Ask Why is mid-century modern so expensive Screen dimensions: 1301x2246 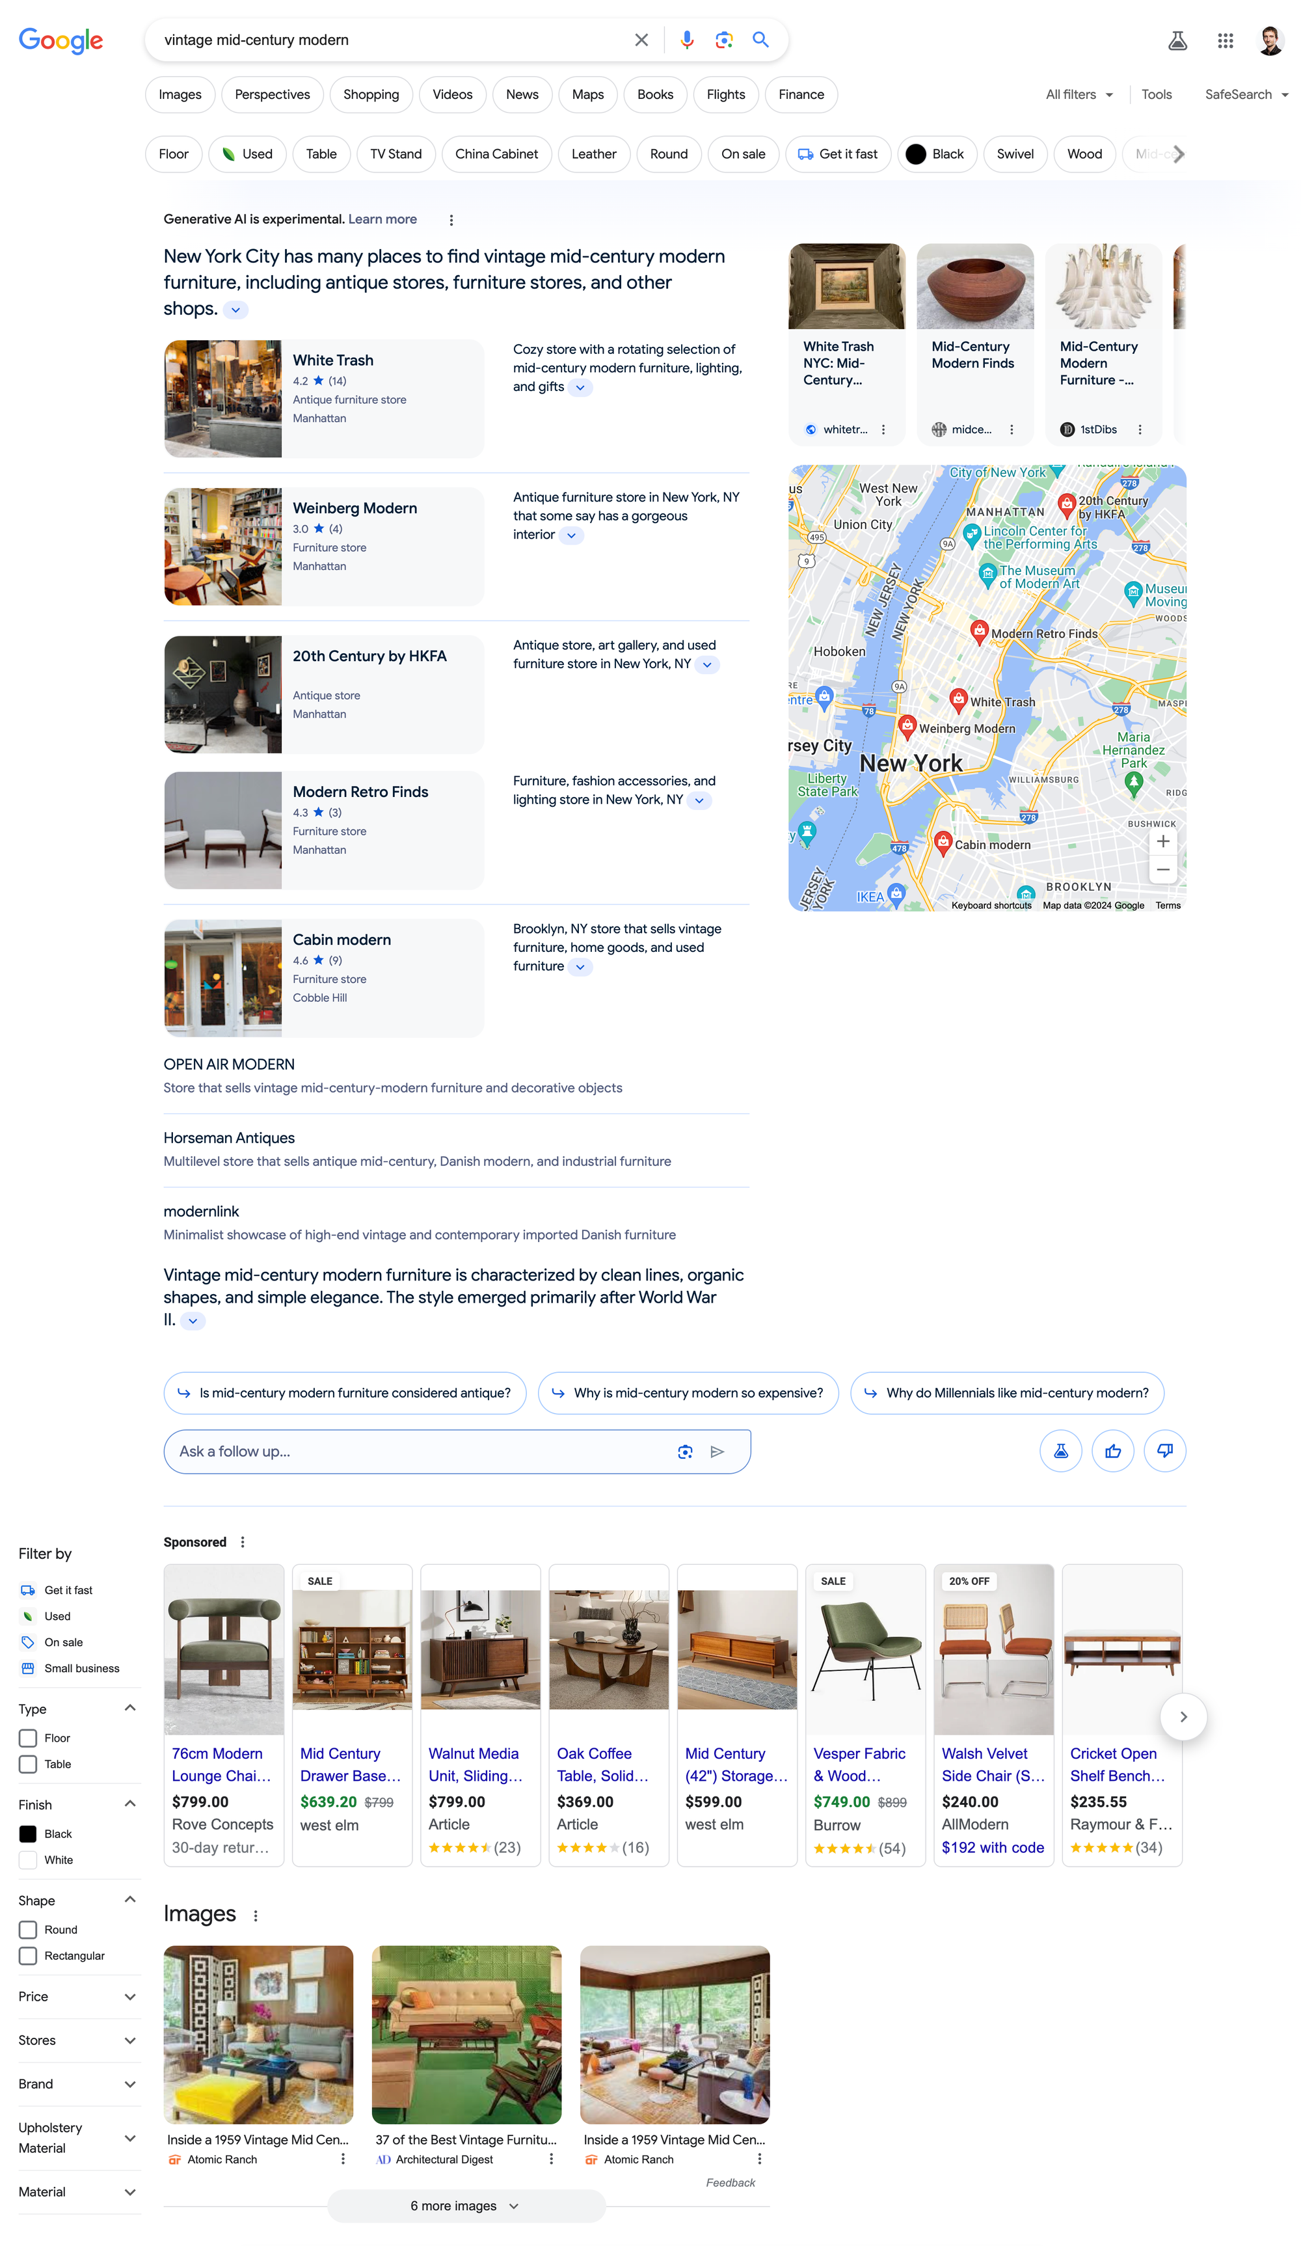click(688, 1394)
